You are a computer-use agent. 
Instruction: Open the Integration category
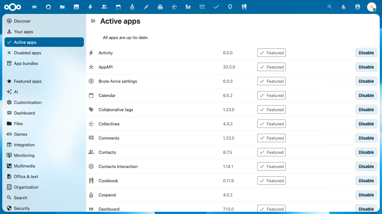[x=44, y=145]
